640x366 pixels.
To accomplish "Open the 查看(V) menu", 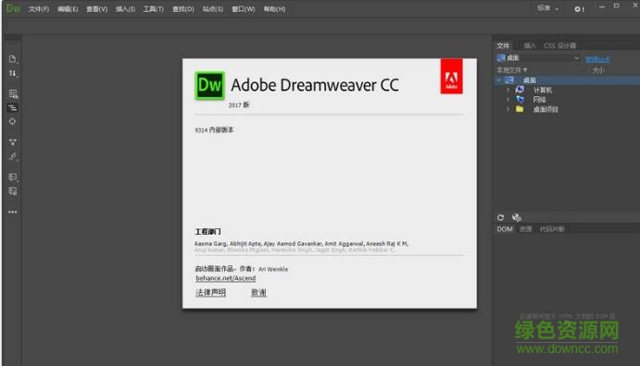I will [x=96, y=9].
